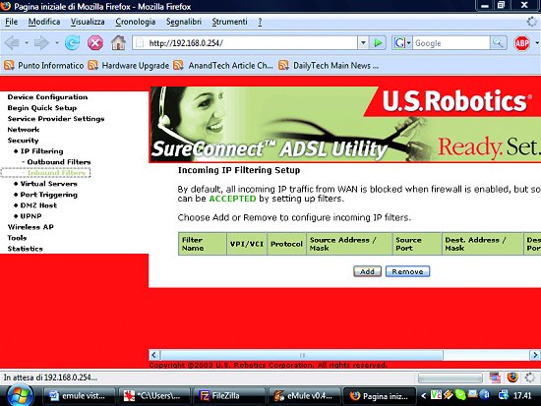Image resolution: width=541 pixels, height=406 pixels.
Task: Expand hidden tray icons arrow
Action: click(x=424, y=396)
